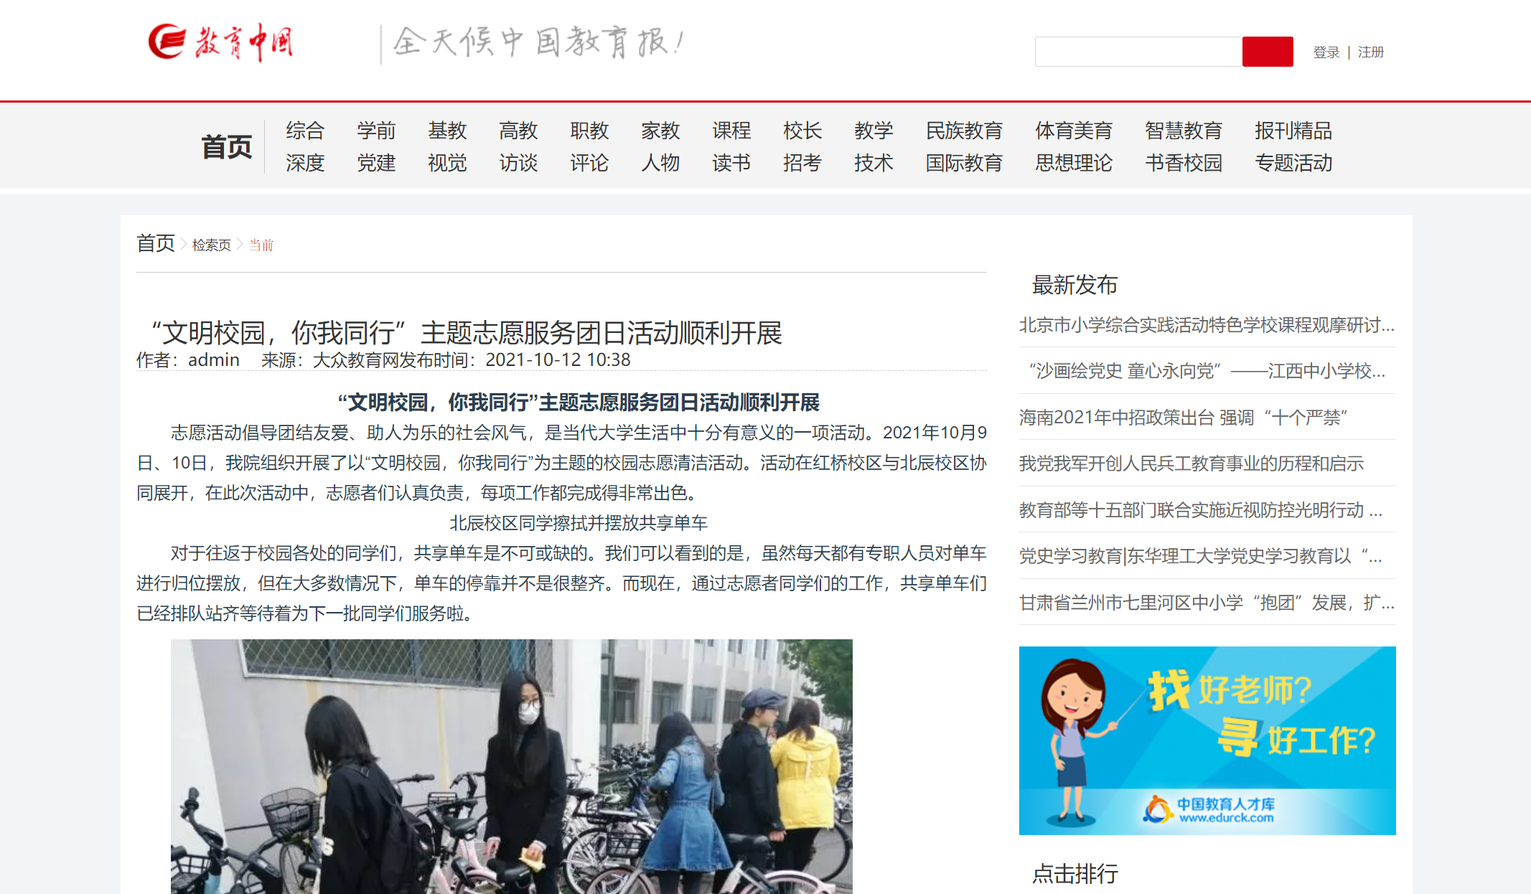
Task: Open the 海南2021年中招政策出台 article link
Action: (x=1182, y=418)
